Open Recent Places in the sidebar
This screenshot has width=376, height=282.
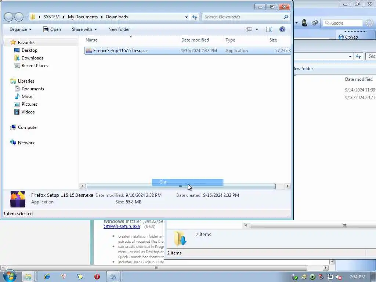[35, 65]
